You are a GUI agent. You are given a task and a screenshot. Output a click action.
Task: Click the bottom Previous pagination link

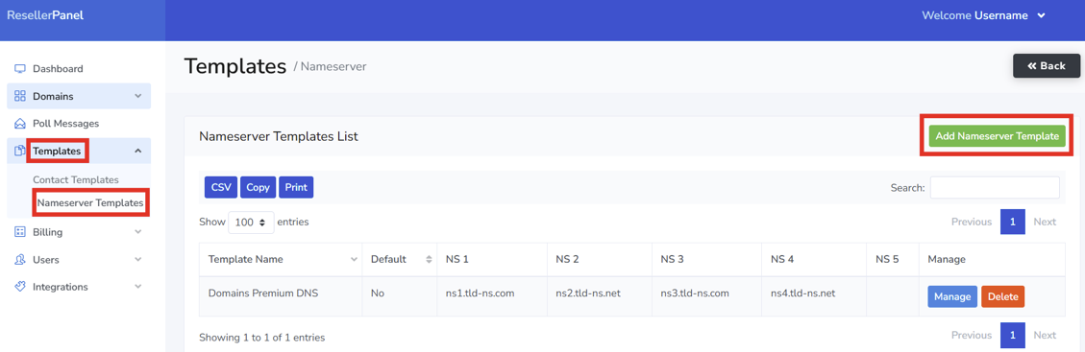point(972,335)
